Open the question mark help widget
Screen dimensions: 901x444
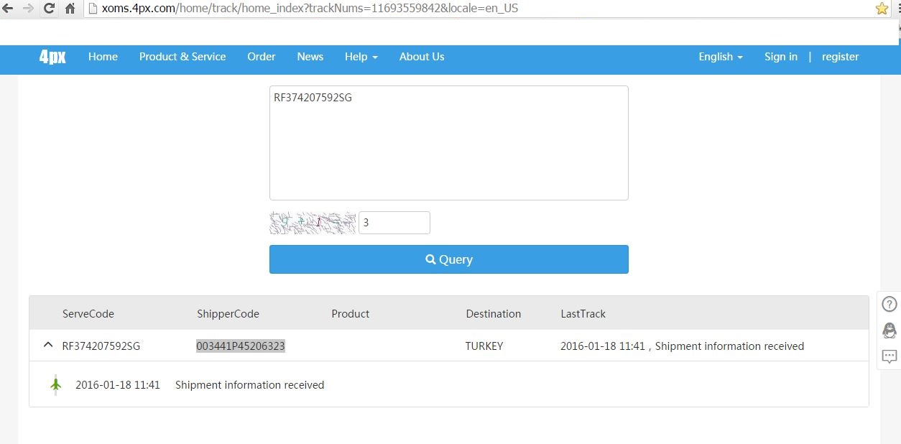pos(890,304)
